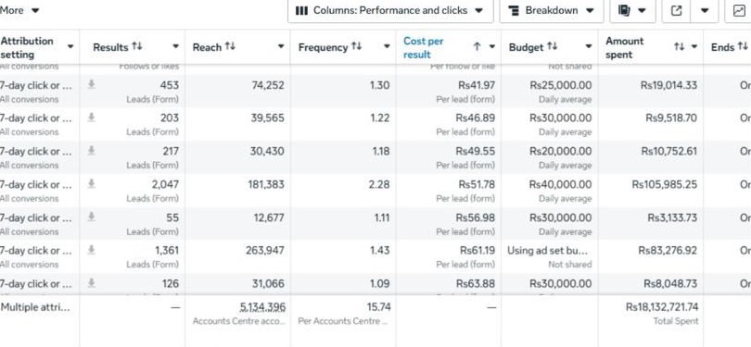Click amount spent Rs83,276.92
The image size is (751, 347).
click(x=668, y=250)
